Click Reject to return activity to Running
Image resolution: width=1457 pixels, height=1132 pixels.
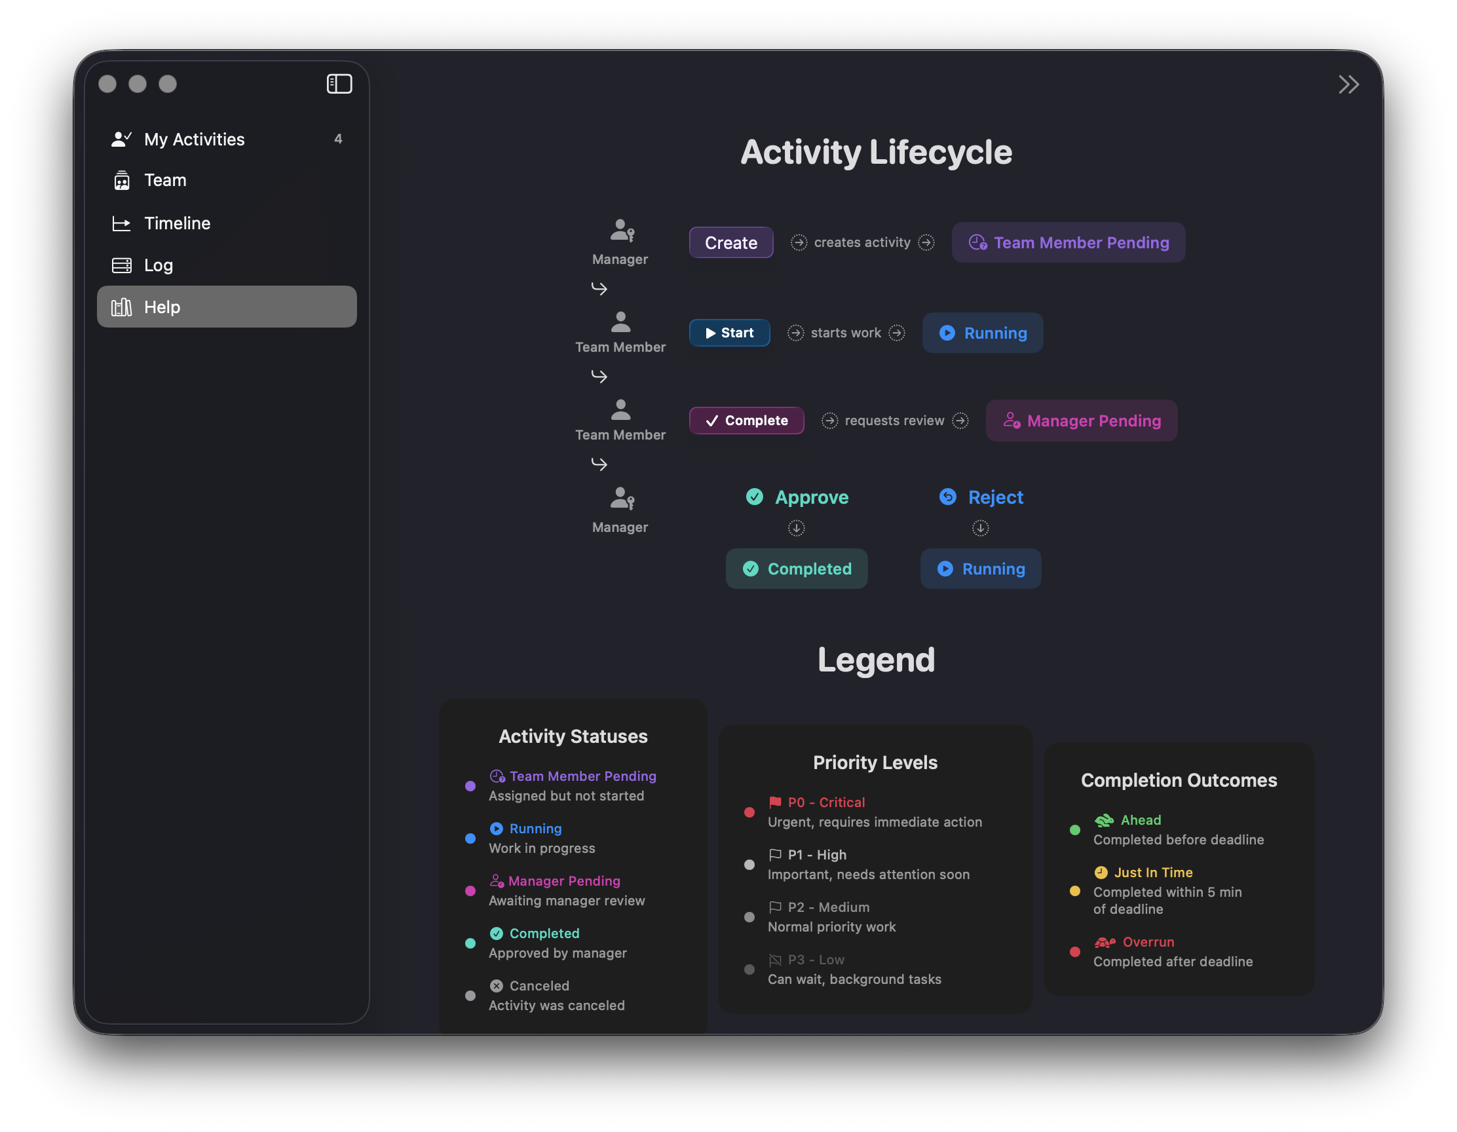981,497
